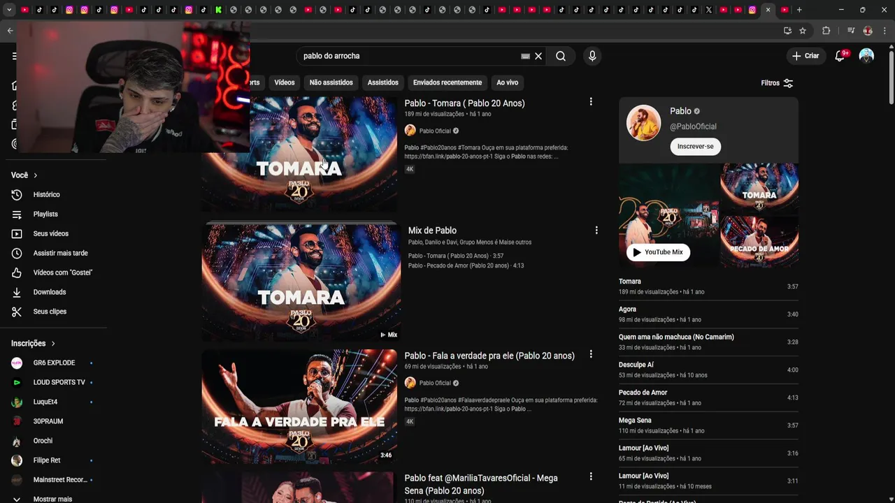Open the Fala a verdade pra ele thumbnail
895x503 pixels.
[299, 407]
